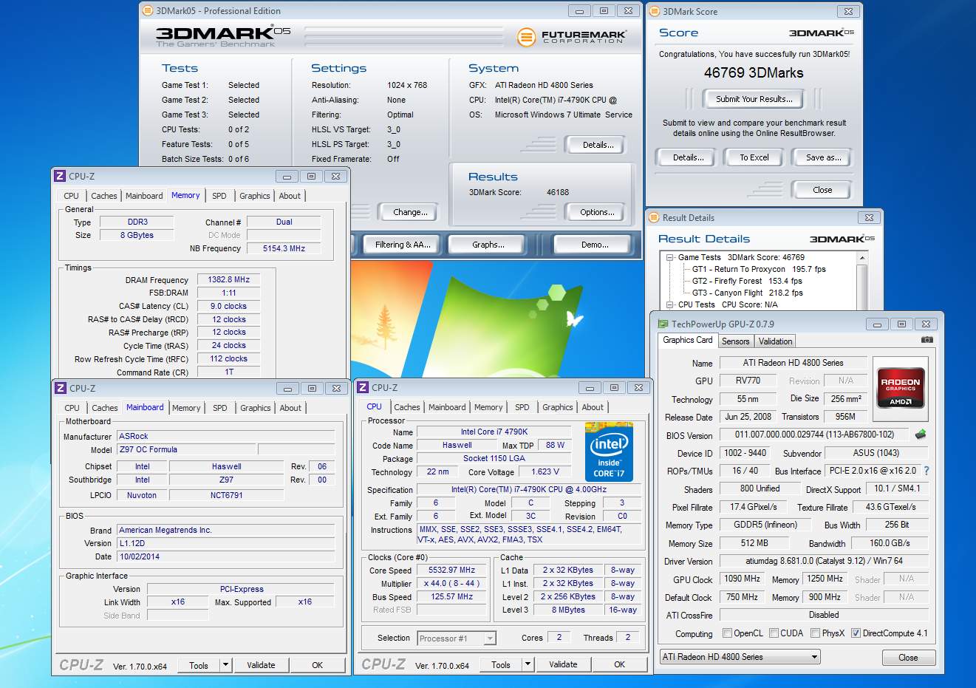The width and height of the screenshot is (976, 688).
Task: Click the TechPowerUp GPU-Z title bar icon
Action: (663, 324)
